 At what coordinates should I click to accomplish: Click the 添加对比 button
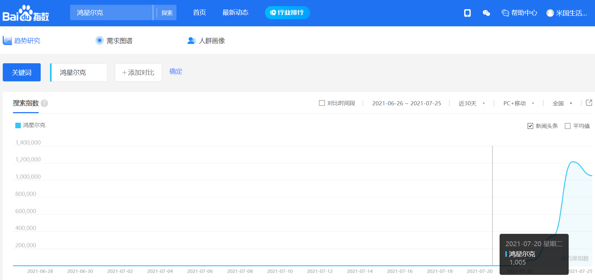pyautogui.click(x=138, y=72)
